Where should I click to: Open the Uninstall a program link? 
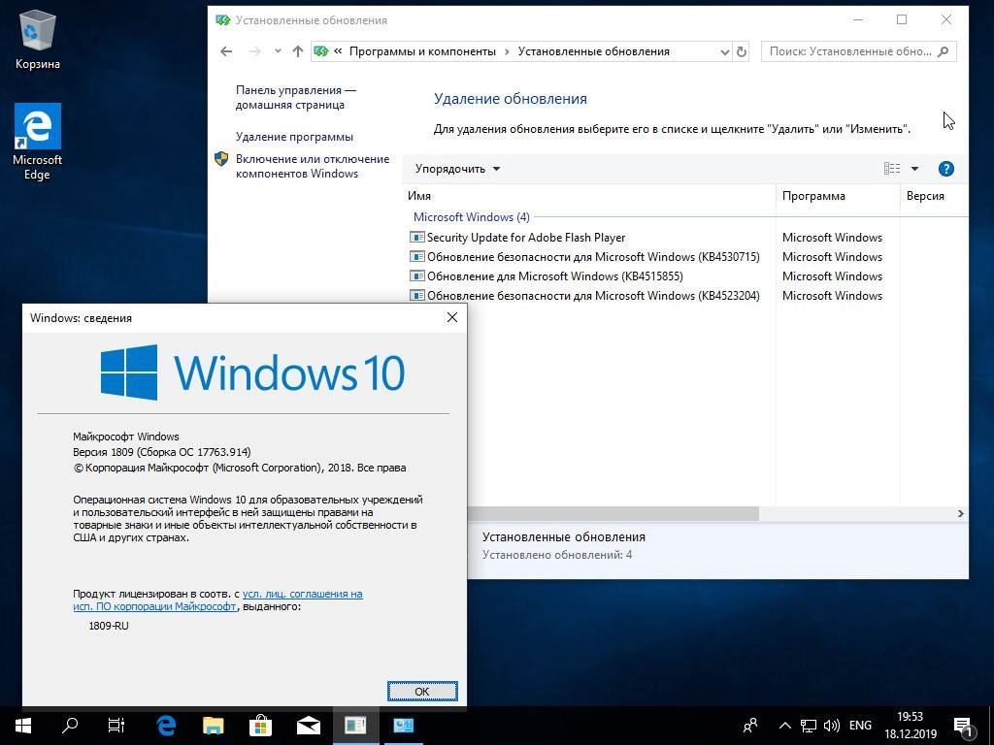(294, 137)
